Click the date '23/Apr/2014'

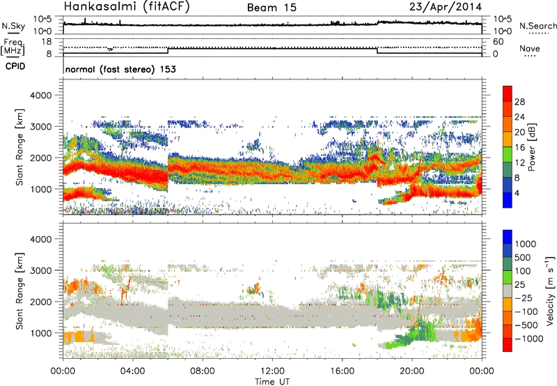tap(446, 7)
